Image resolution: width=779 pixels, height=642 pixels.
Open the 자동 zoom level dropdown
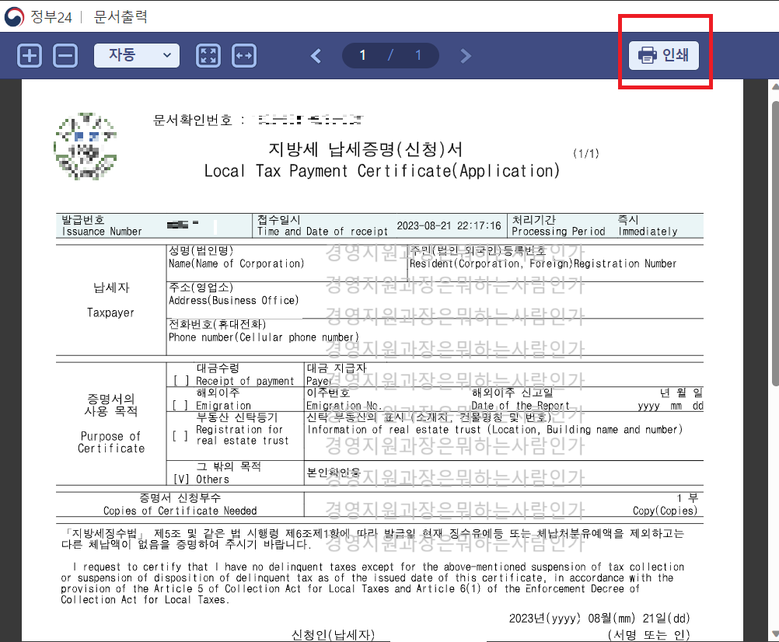136,55
